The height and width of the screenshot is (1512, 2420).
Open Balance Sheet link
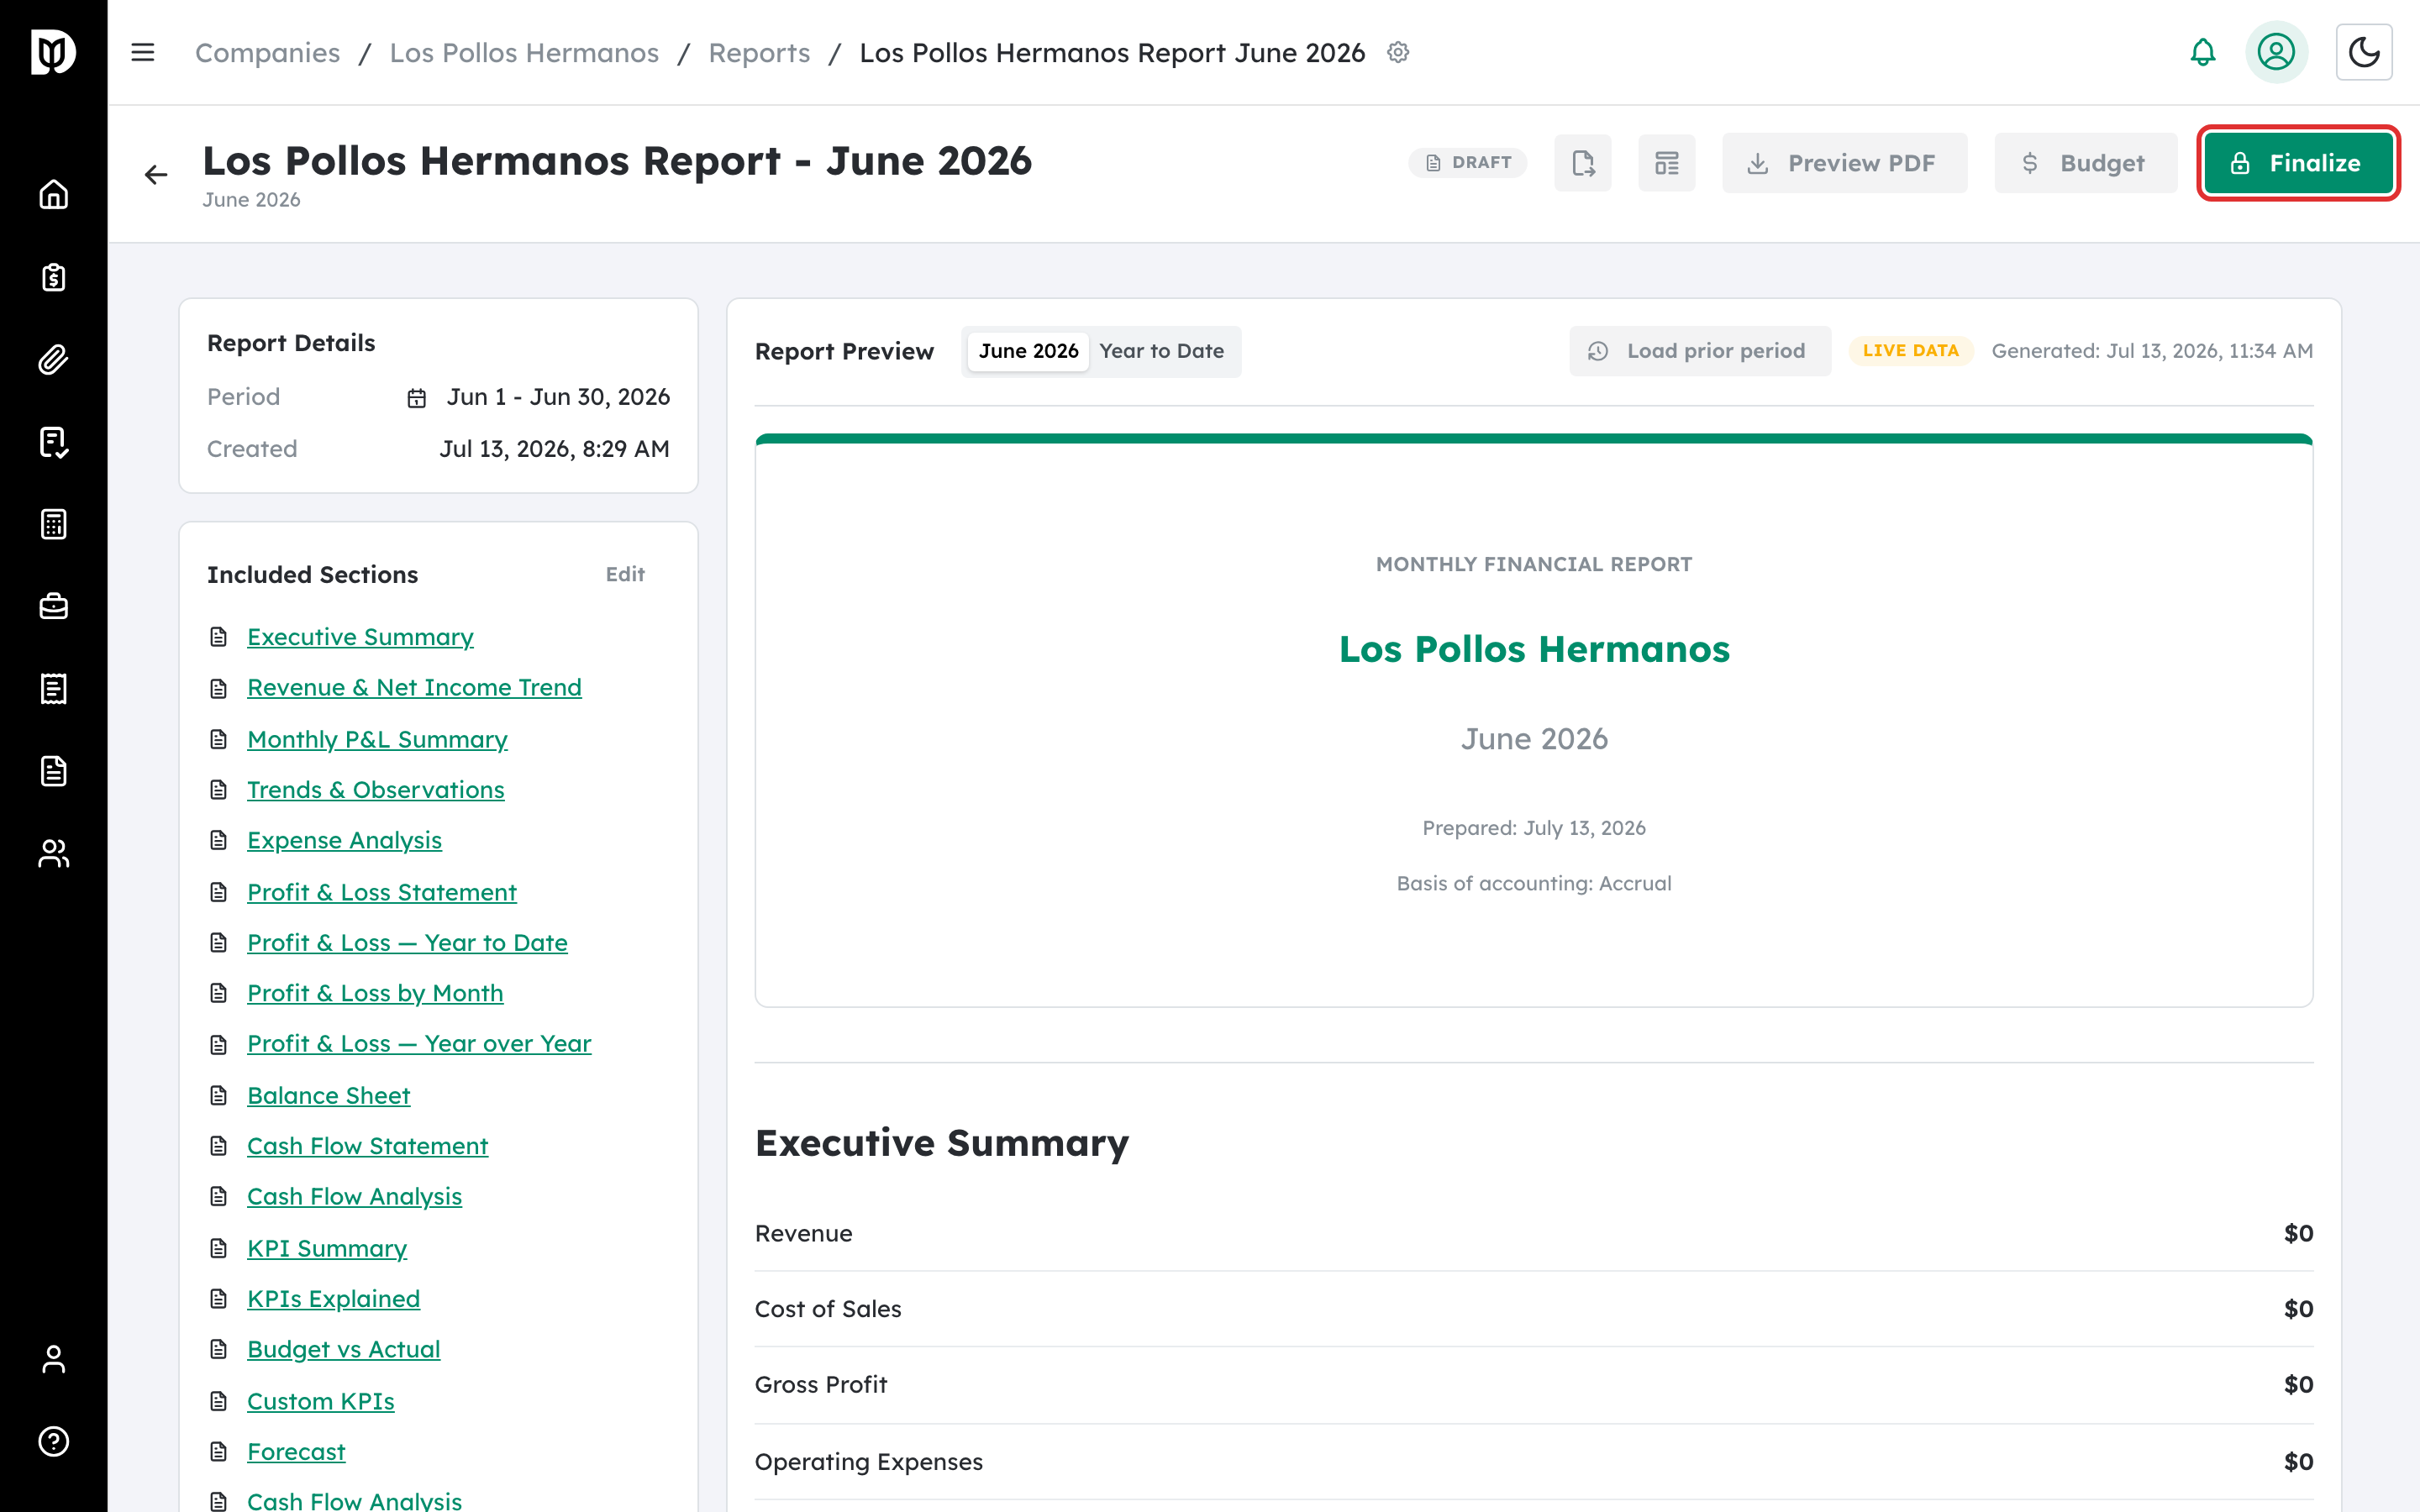tap(328, 1096)
